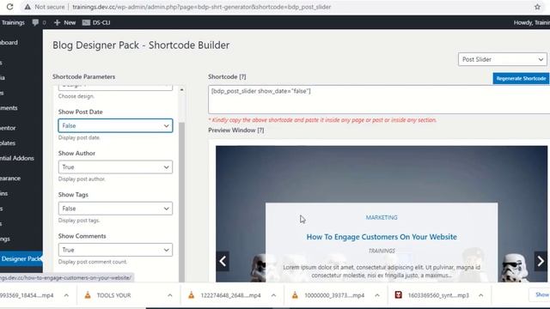Click the Preview Window [?] help label
Image resolution: width=550 pixels, height=309 pixels.
[236, 130]
